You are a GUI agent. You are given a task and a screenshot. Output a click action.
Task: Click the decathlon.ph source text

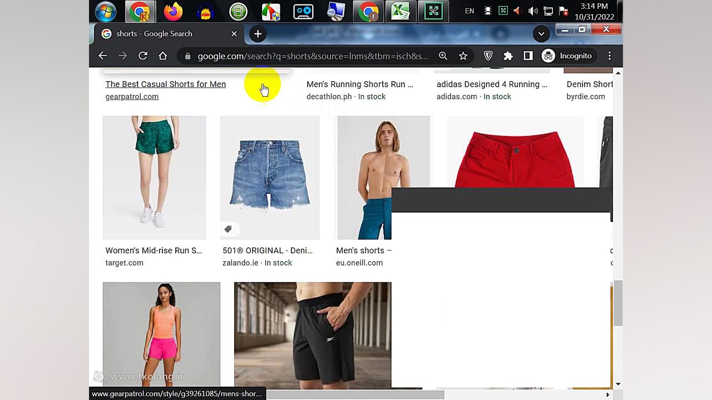(329, 97)
